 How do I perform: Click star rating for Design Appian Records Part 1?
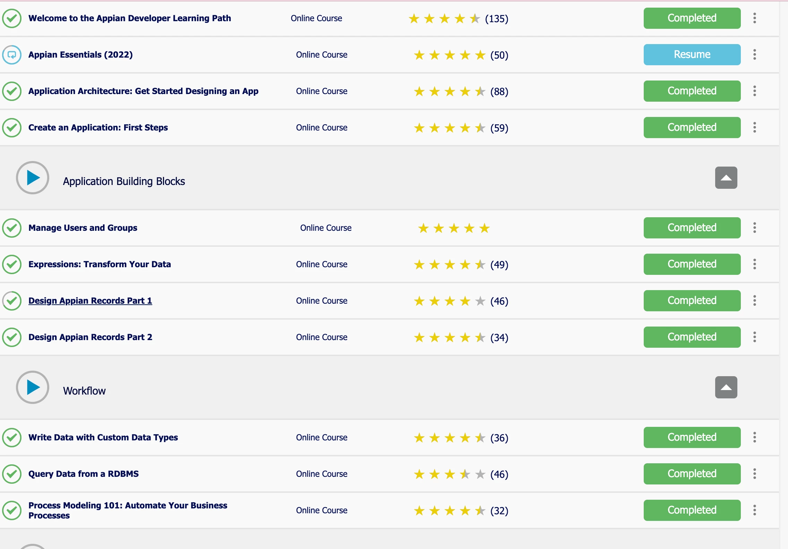tap(449, 301)
